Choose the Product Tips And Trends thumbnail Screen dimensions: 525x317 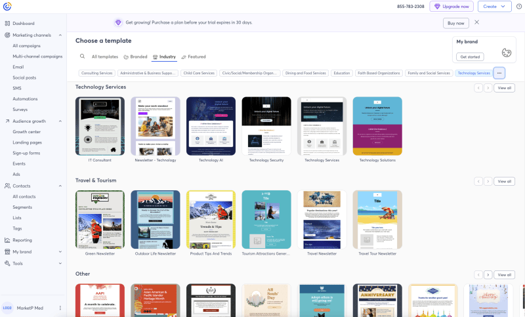[211, 220]
